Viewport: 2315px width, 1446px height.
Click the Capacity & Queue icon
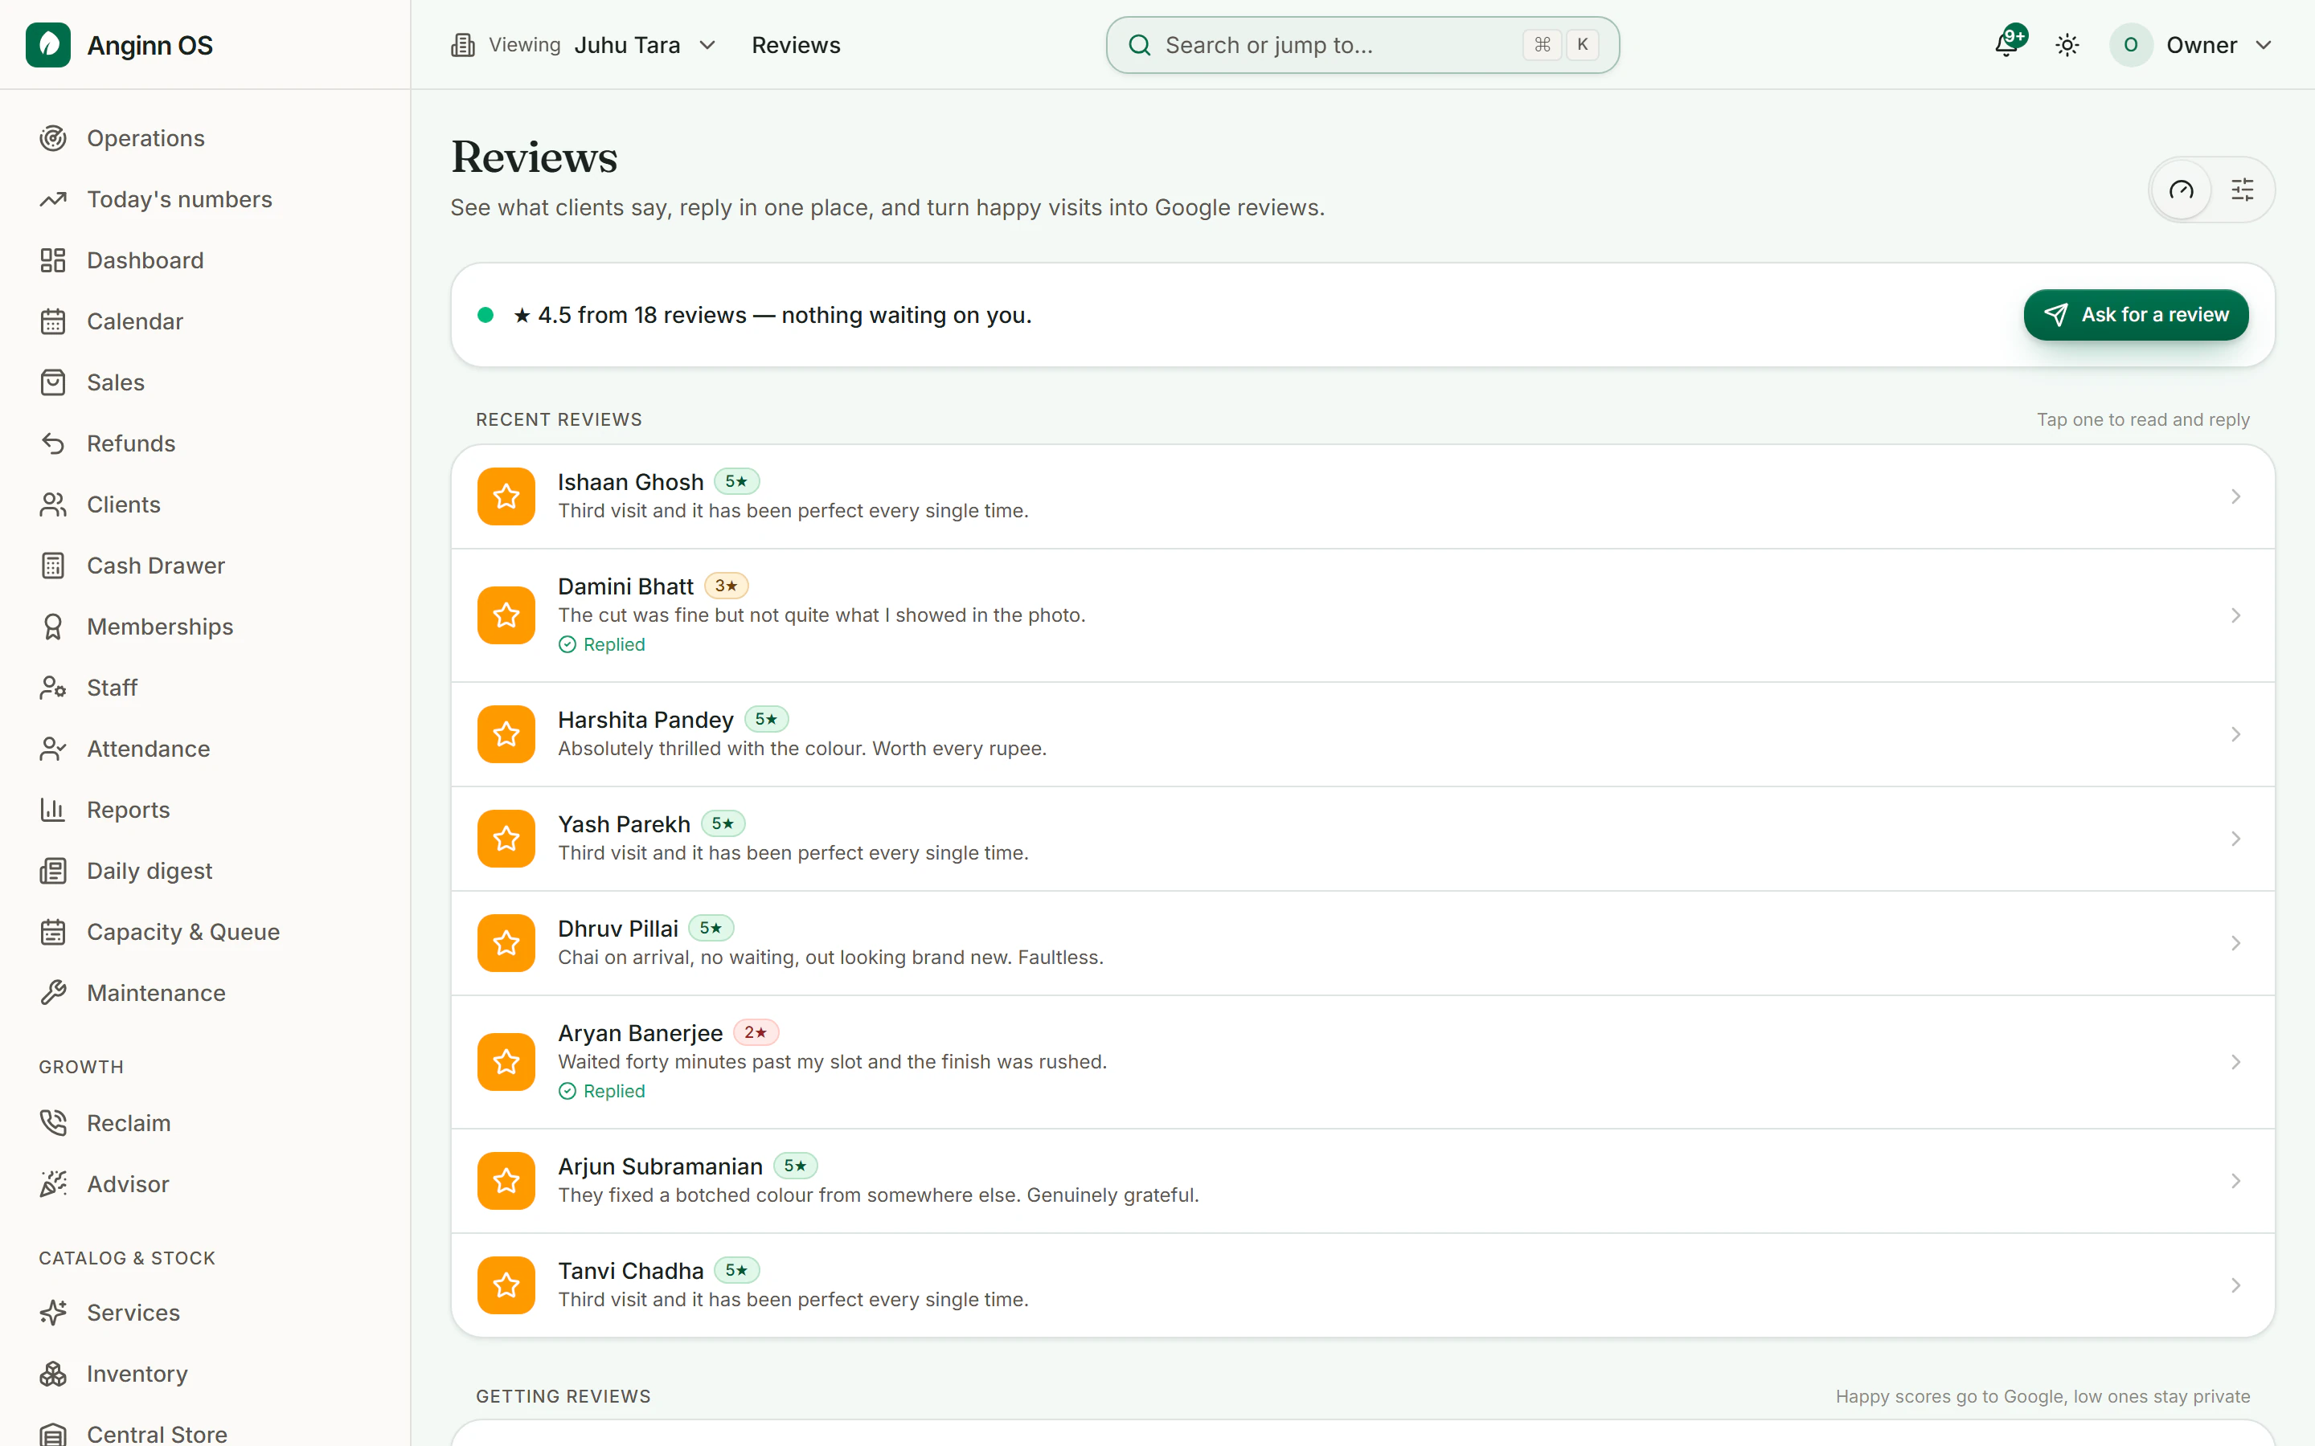click(x=54, y=933)
